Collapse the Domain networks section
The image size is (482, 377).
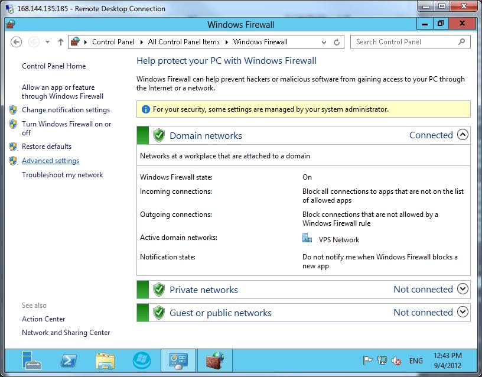tap(463, 134)
